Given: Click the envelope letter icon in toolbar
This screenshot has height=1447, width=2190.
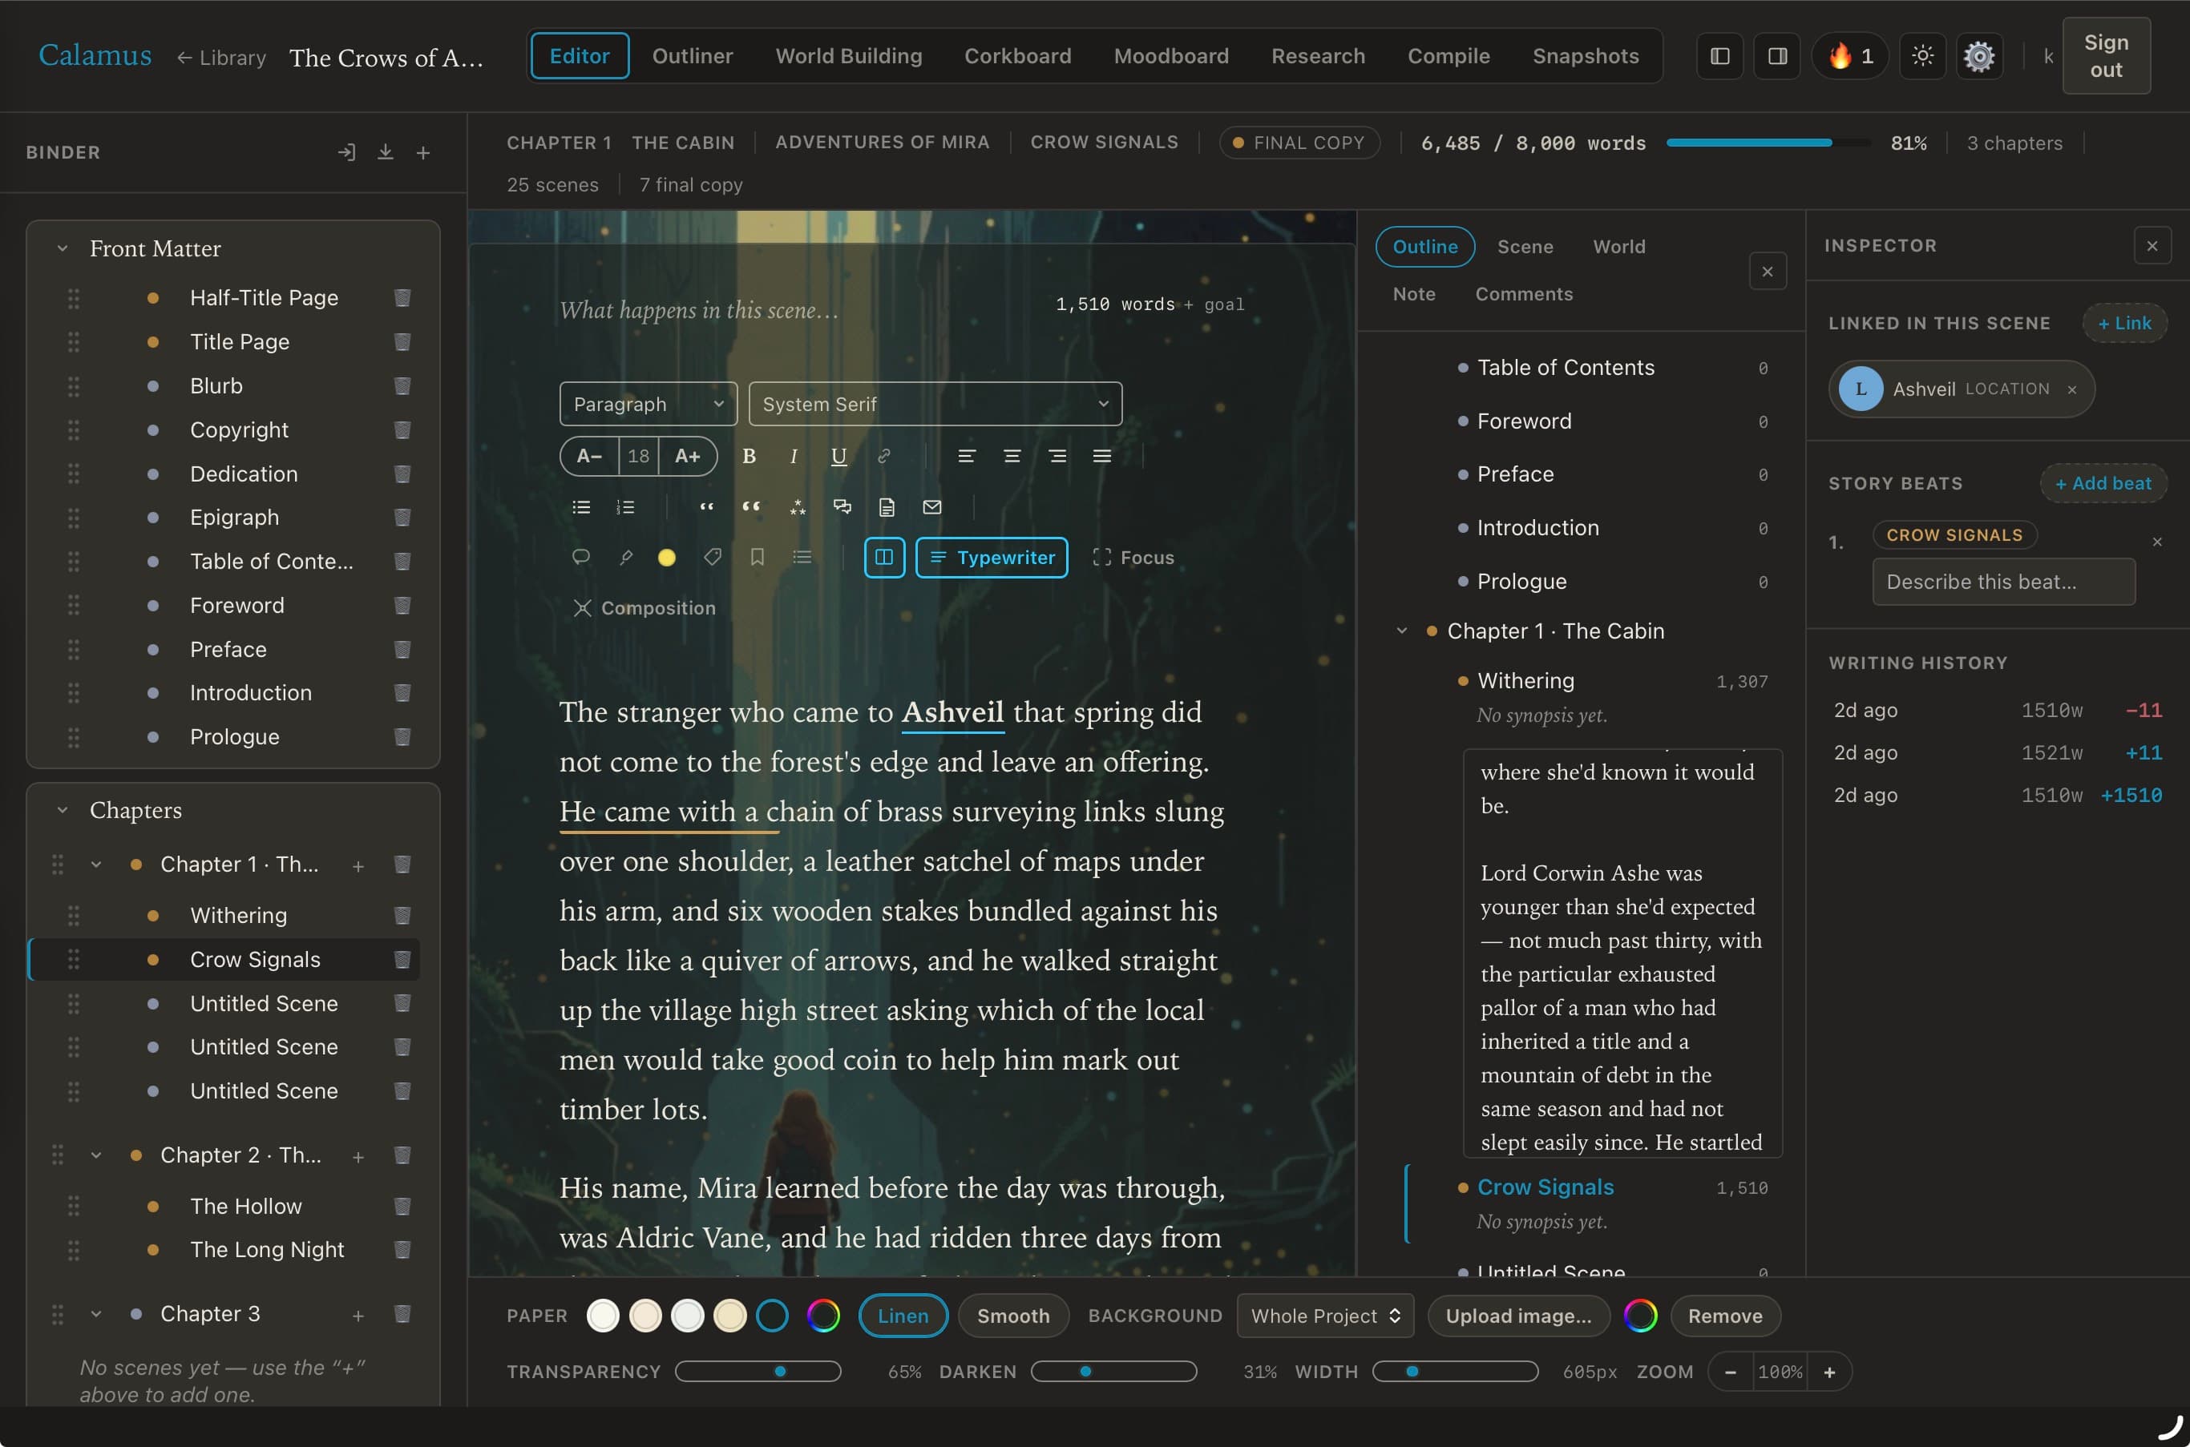Looking at the screenshot, I should [932, 506].
